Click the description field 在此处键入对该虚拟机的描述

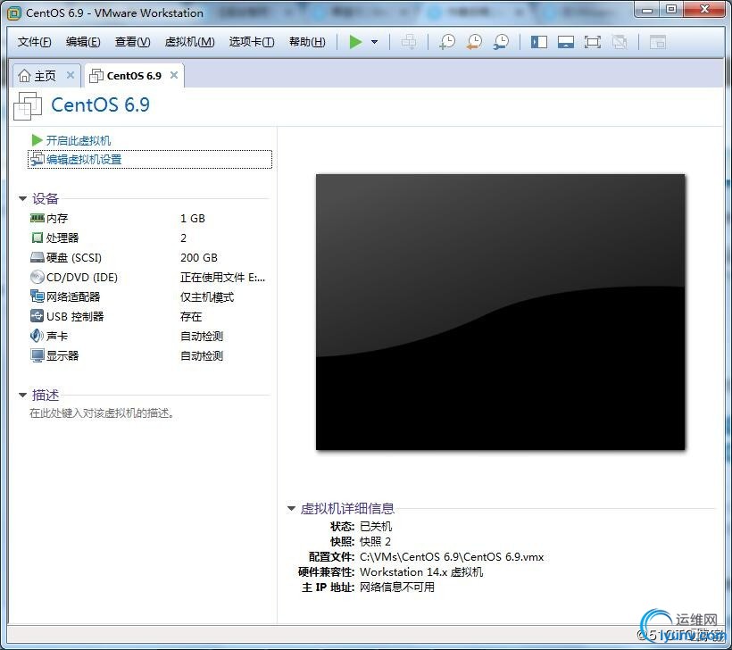(102, 413)
